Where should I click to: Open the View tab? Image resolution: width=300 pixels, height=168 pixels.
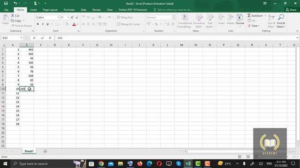click(x=110, y=10)
